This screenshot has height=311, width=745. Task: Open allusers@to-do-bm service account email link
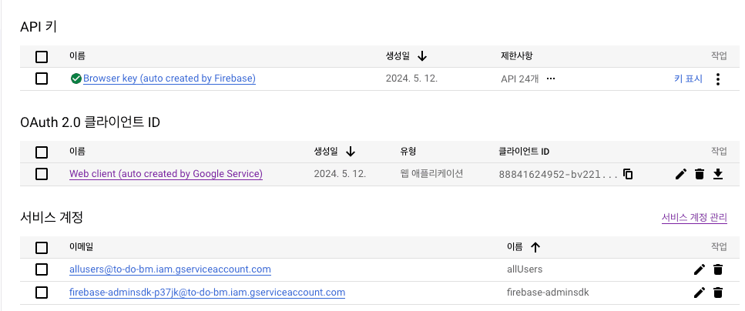pyautogui.click(x=170, y=269)
